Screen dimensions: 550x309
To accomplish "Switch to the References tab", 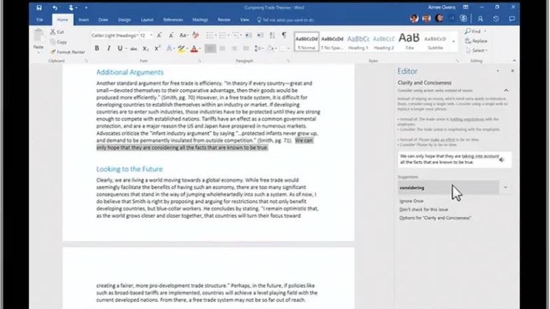I will [x=173, y=19].
